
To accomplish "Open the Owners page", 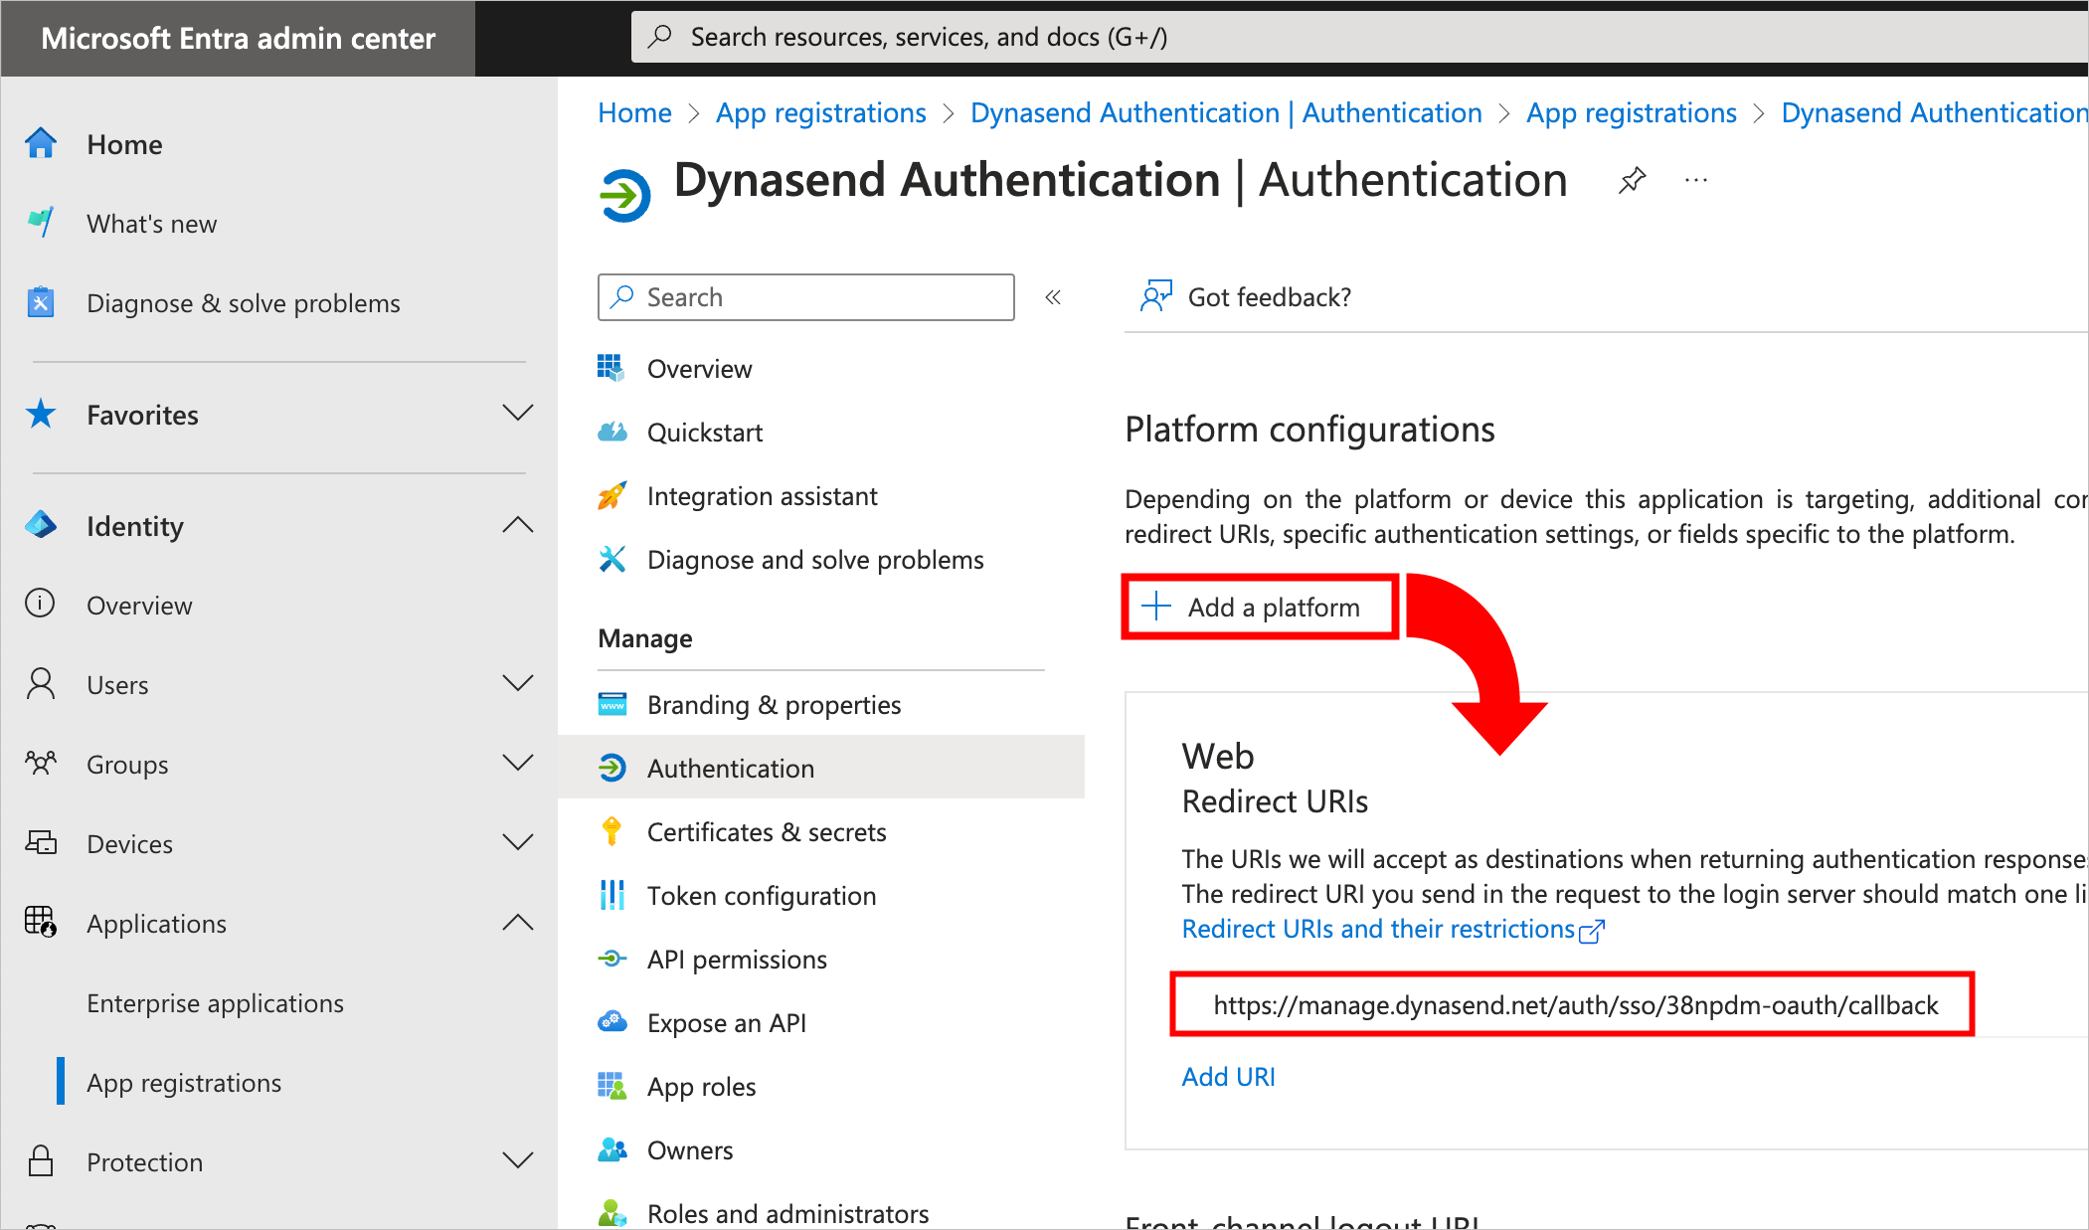I will 690,1149.
